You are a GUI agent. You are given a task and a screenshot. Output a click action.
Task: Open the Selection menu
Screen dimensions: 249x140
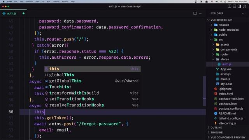point(29,2)
